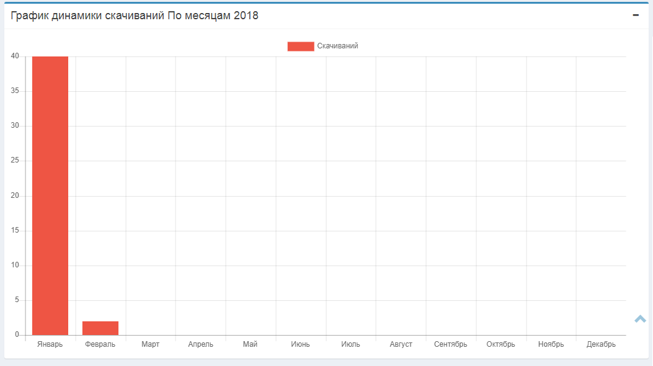This screenshot has width=653, height=366.
Task: Click the Ноябрь month label
Action: pos(551,344)
